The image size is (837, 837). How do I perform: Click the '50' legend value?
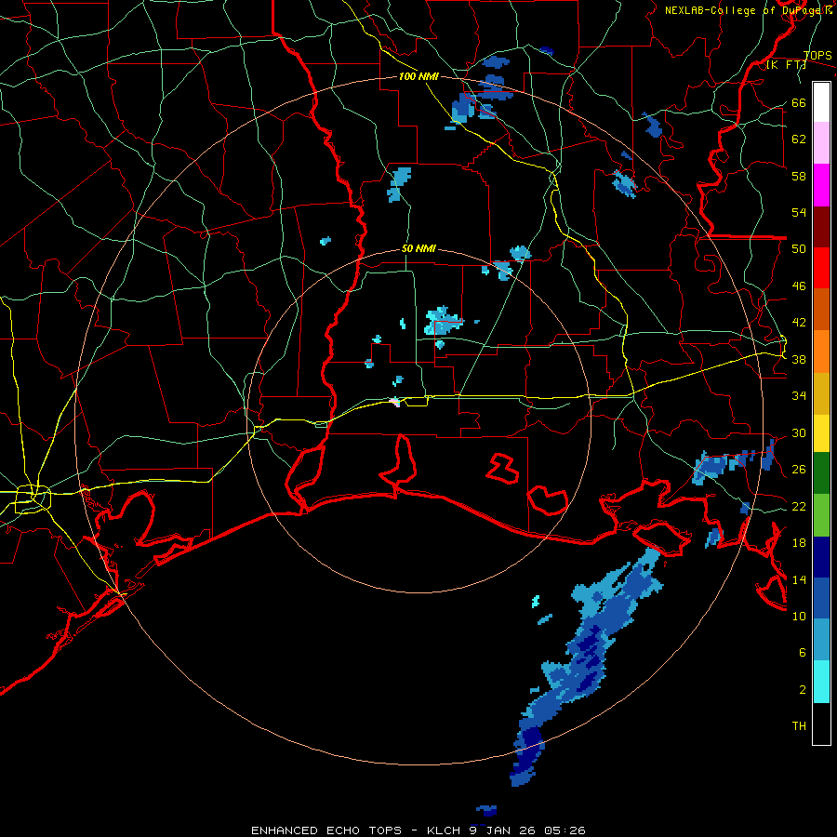point(799,248)
